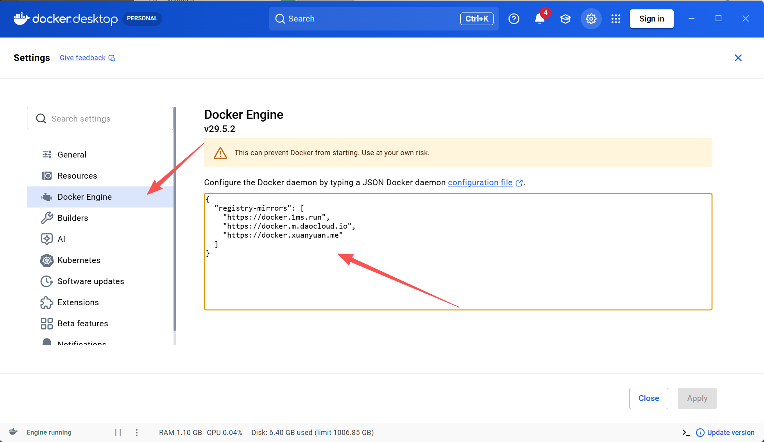This screenshot has height=442, width=764.
Task: Maximize the Docker Desktop window
Action: 718,18
